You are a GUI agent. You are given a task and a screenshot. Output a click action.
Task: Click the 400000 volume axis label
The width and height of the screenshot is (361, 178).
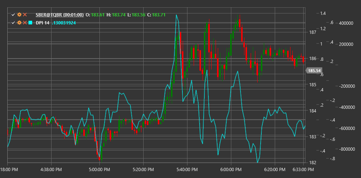(x=346, y=23)
